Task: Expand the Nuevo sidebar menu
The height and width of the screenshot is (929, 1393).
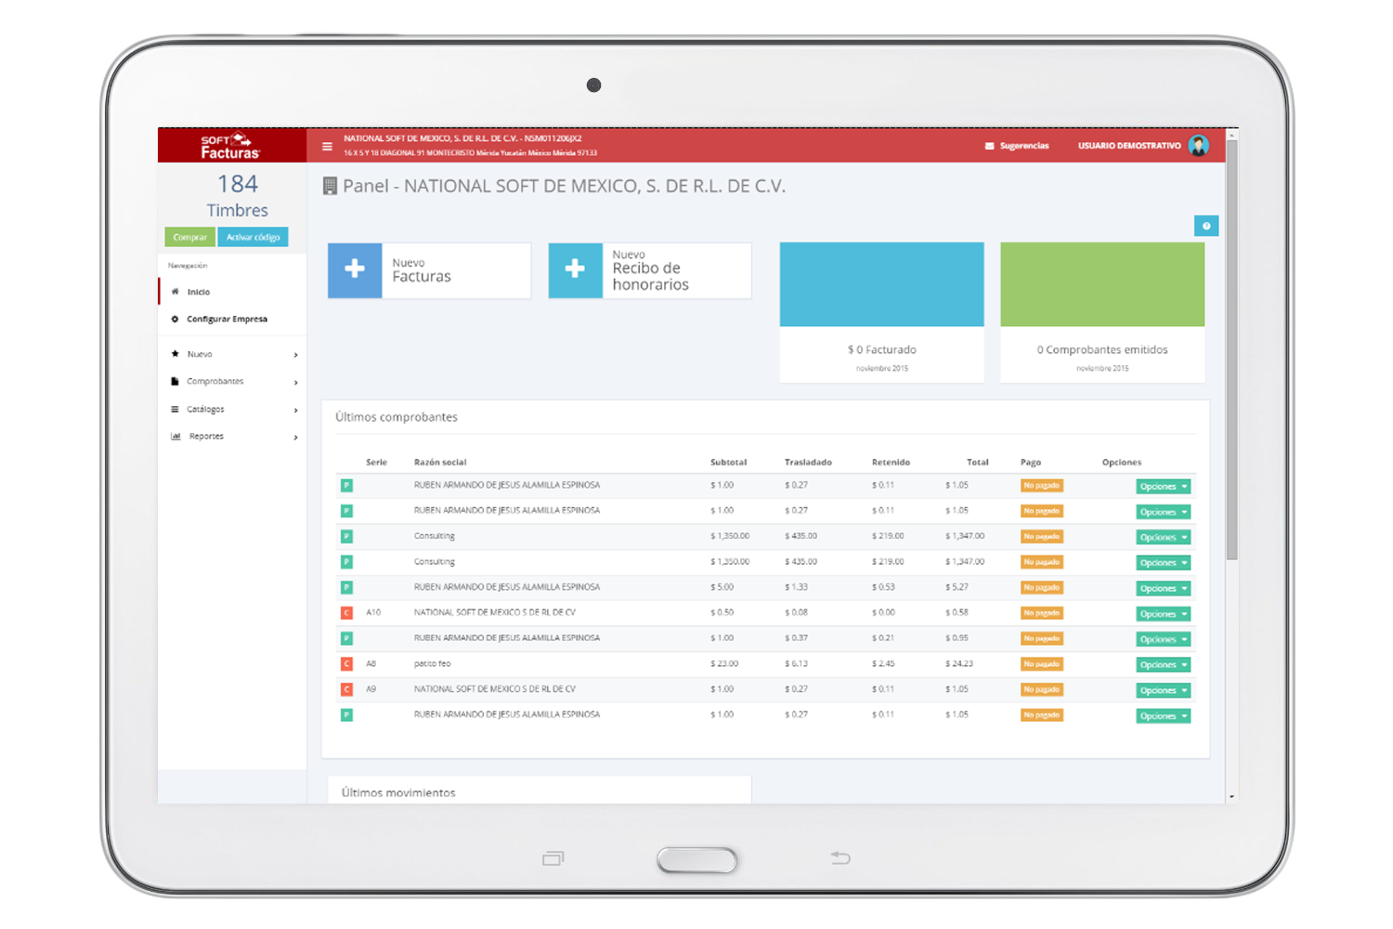Action: [232, 355]
